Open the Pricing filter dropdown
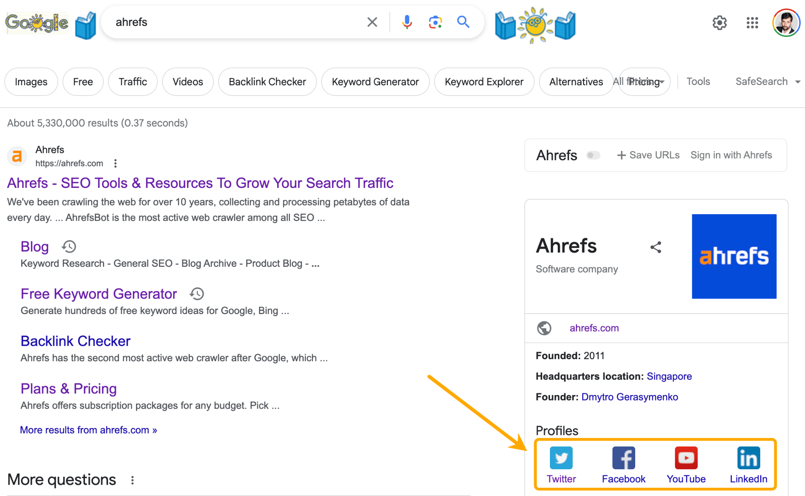Viewport: 805px width, 496px height. pyautogui.click(x=644, y=82)
